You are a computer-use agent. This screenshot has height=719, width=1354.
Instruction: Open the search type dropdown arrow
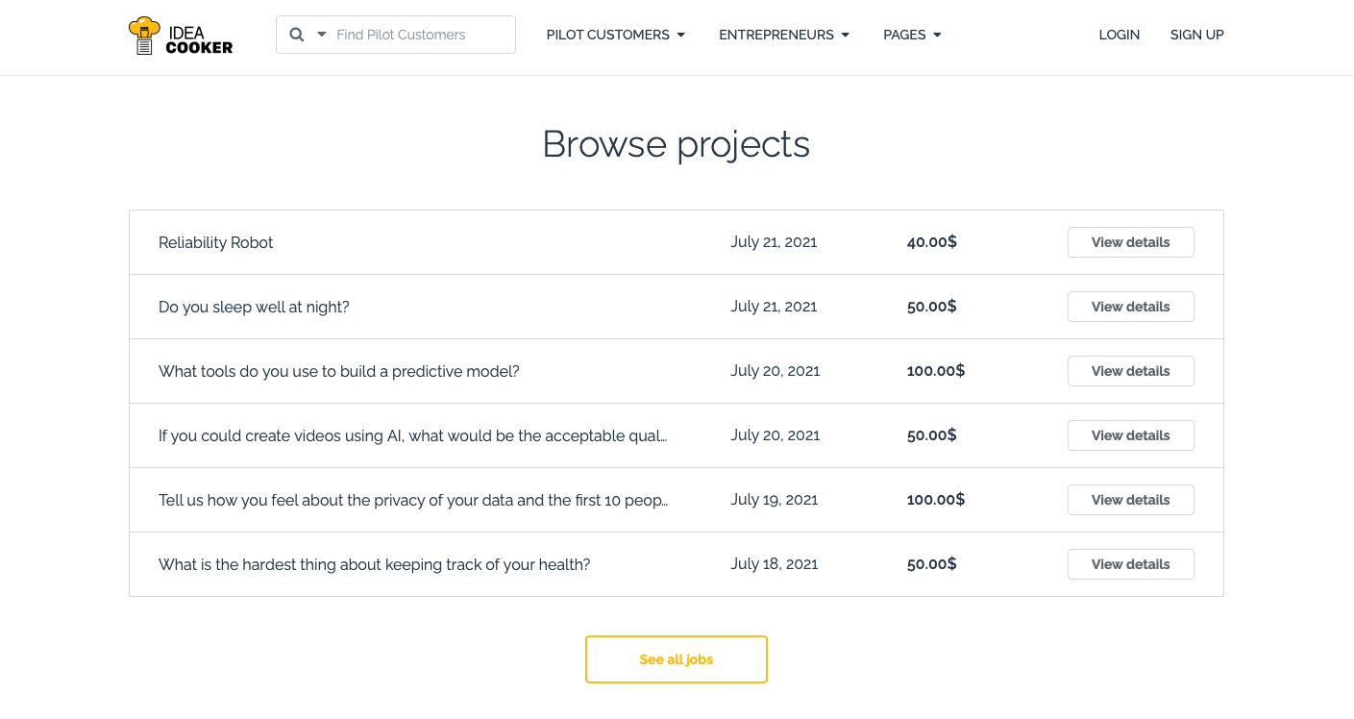pyautogui.click(x=322, y=35)
